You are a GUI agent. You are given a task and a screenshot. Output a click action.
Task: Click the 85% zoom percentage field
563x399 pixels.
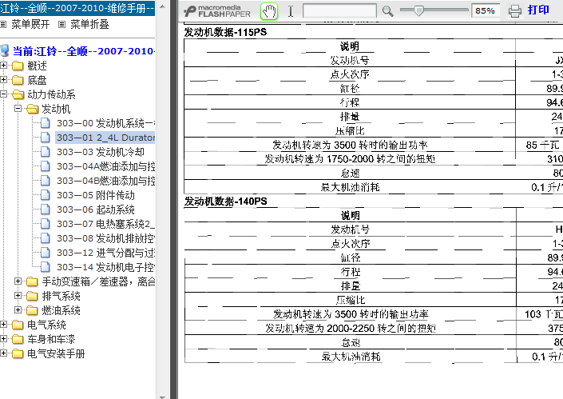coord(486,10)
